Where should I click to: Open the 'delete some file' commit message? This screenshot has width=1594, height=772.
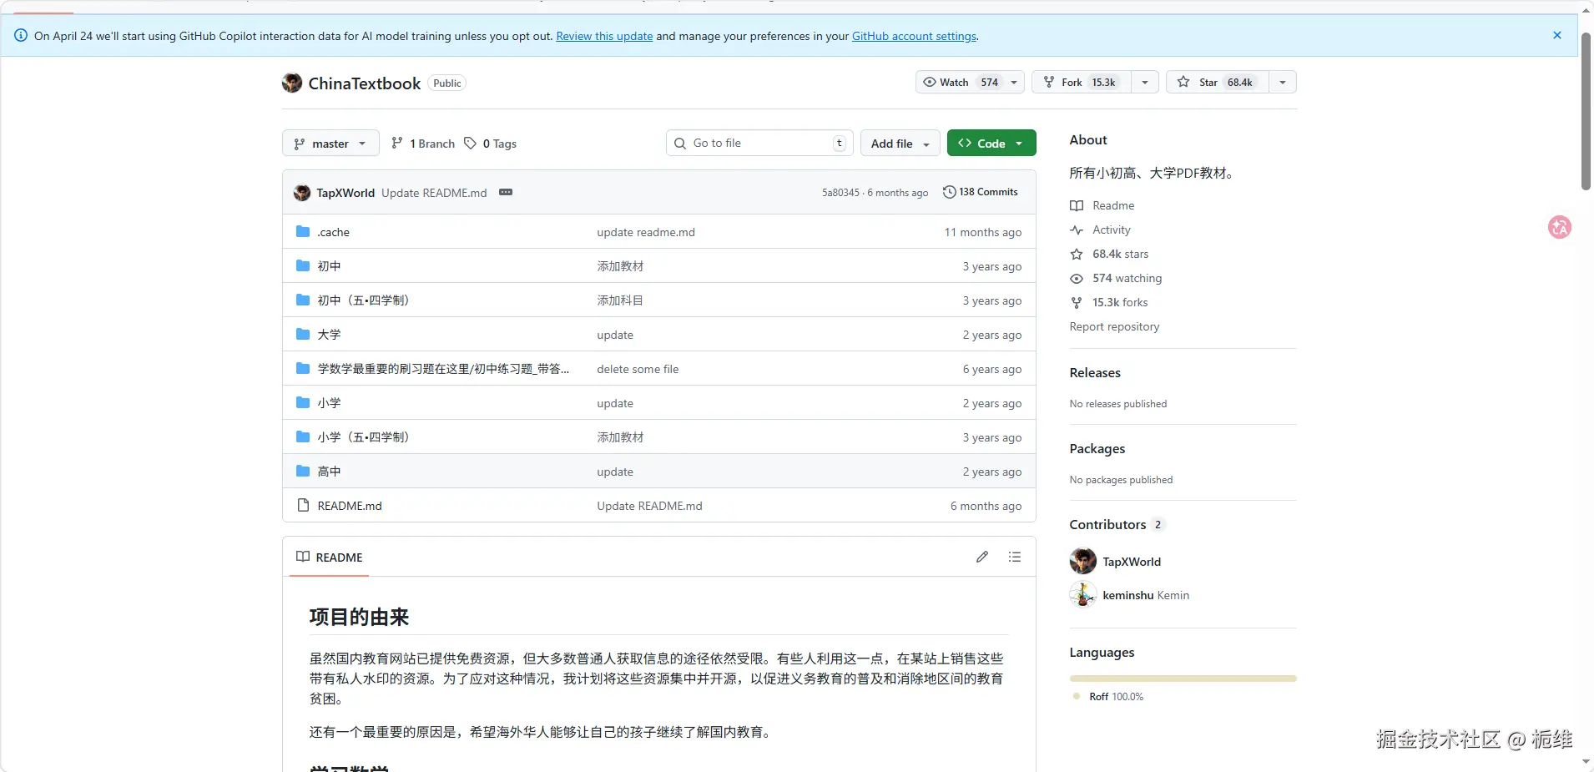point(638,369)
